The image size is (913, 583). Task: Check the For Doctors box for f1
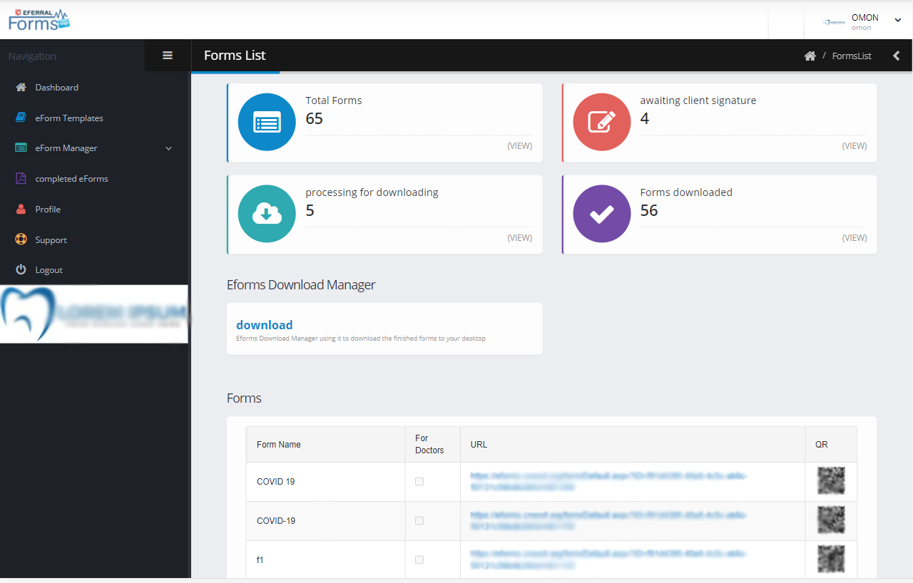click(419, 560)
